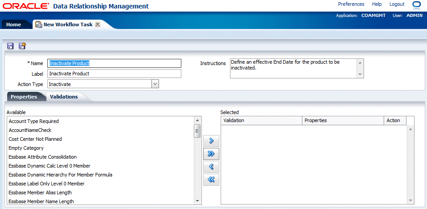
Task: Click Selected table scroll up arrow
Action: (x=410, y=129)
